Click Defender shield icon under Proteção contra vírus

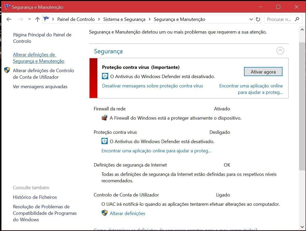[104, 141]
